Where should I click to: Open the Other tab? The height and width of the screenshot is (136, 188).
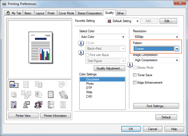click(x=120, y=13)
